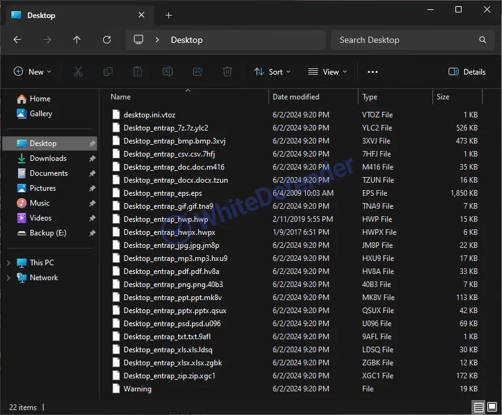Open the View dropdown menu
The width and height of the screenshot is (502, 415).
(327, 72)
